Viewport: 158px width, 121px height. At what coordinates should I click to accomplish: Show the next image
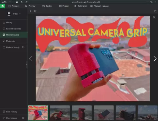point(155,59)
